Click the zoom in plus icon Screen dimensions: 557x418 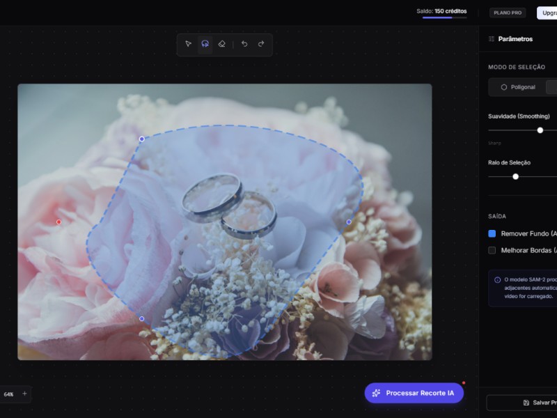pyautogui.click(x=24, y=394)
